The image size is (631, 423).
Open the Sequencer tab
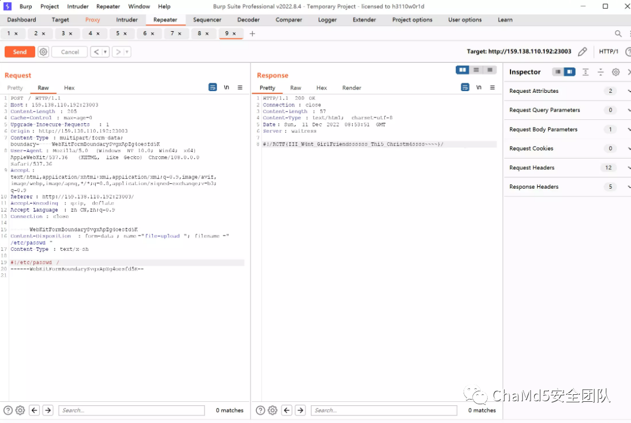click(x=207, y=20)
